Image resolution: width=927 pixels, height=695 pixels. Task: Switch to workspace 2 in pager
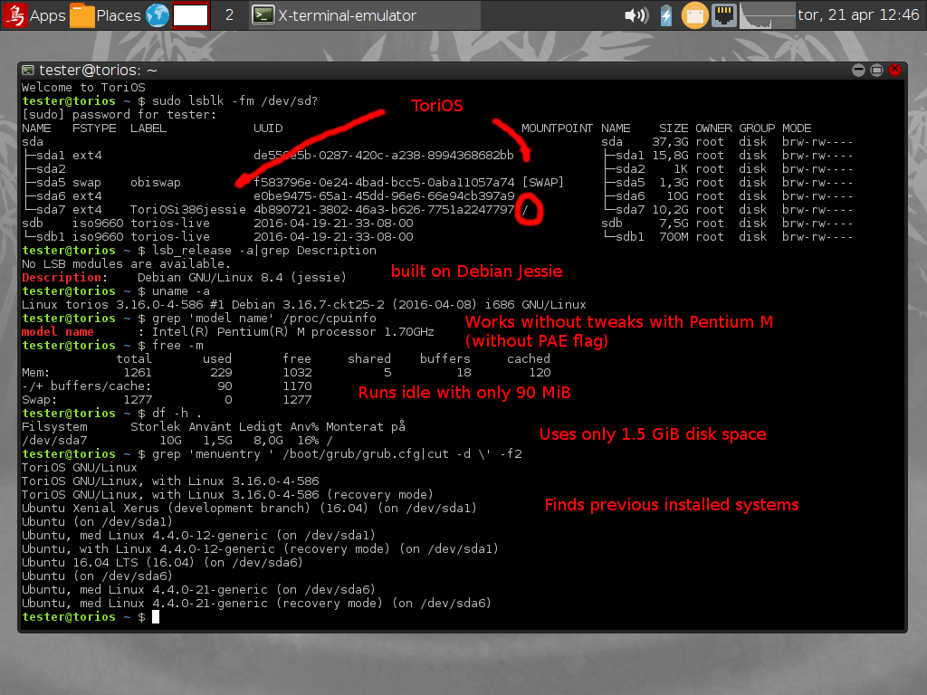tap(229, 15)
